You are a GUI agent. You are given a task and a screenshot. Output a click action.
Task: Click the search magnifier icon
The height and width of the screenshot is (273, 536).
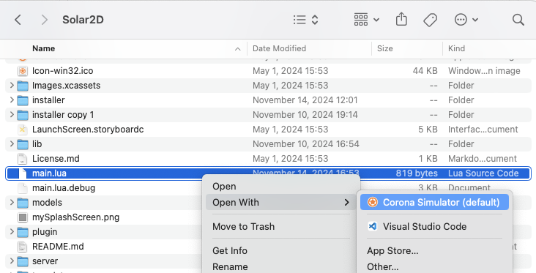[518, 20]
